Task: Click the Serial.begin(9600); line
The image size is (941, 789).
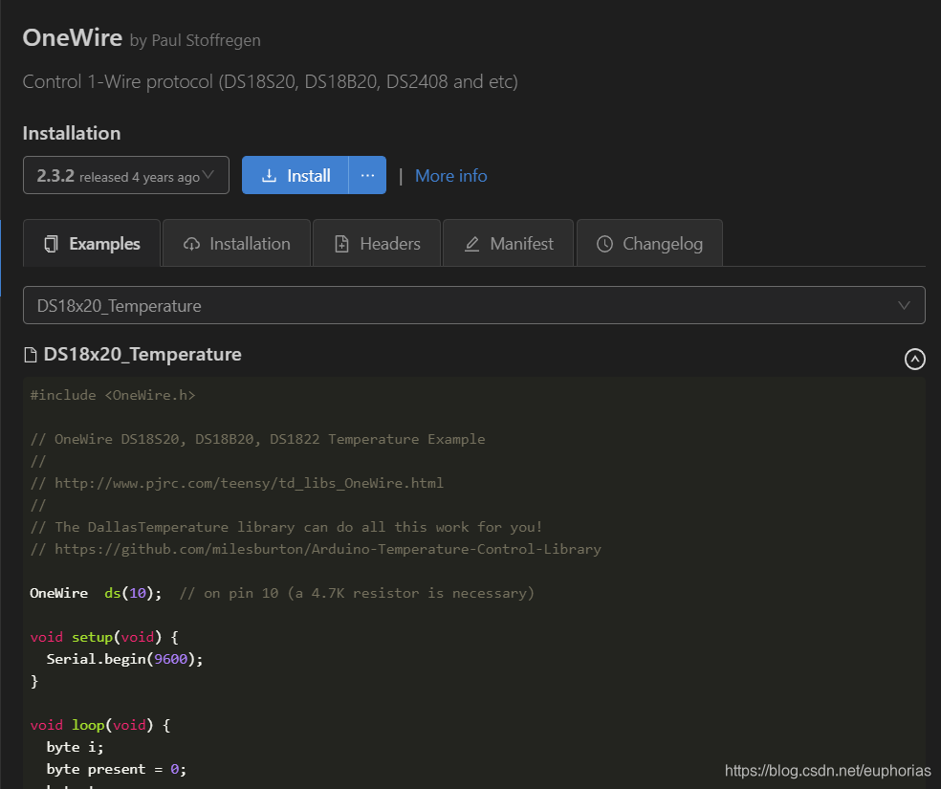Action: pyautogui.click(x=125, y=659)
